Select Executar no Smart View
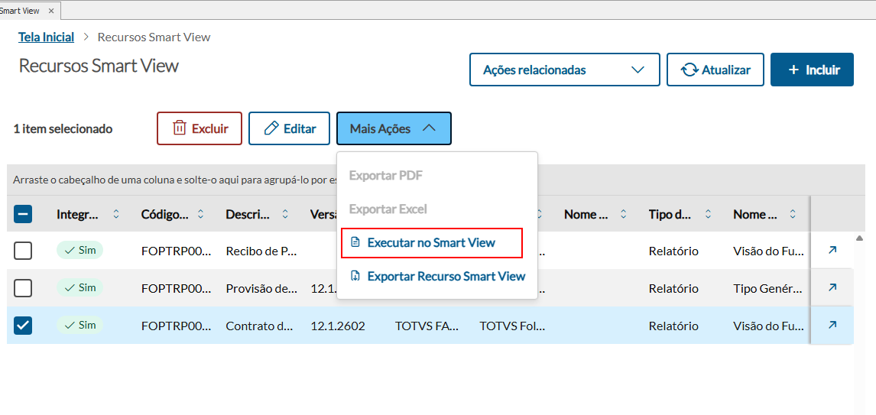The width and height of the screenshot is (876, 415). [430, 243]
